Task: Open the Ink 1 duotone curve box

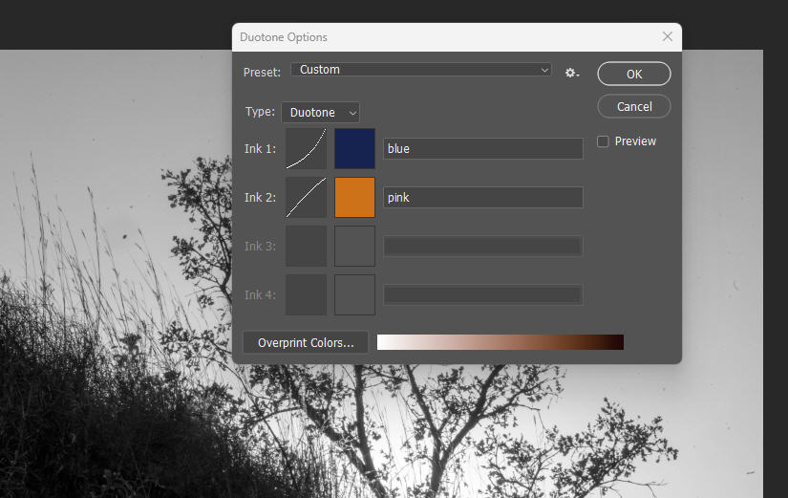Action: (306, 148)
